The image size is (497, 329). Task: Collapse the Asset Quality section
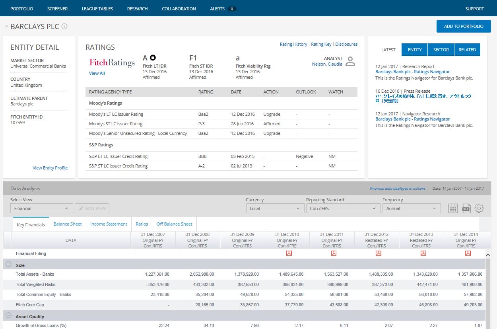(8, 315)
